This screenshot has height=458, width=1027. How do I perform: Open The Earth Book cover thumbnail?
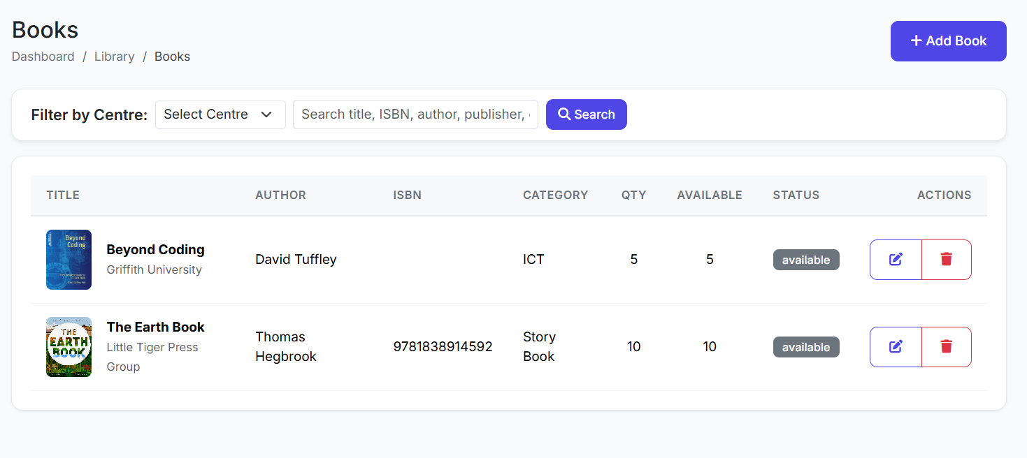pos(69,347)
